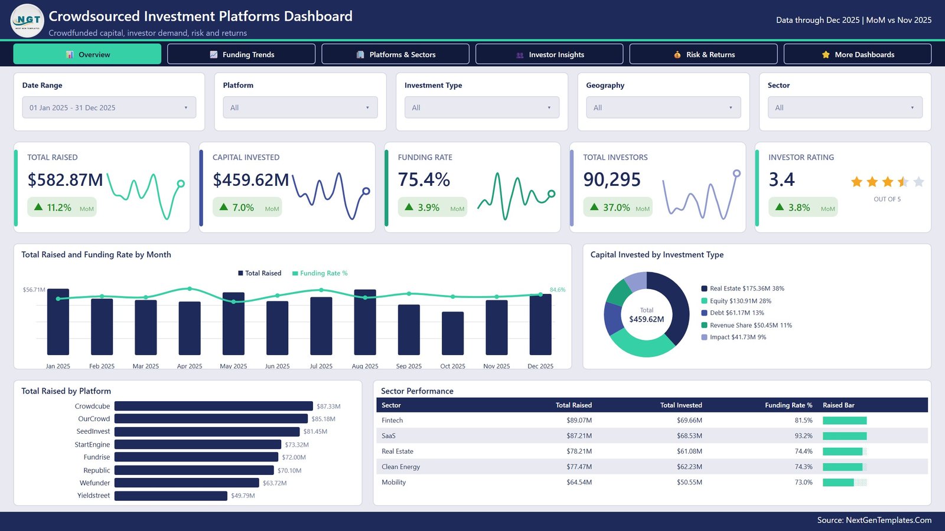
Task: Click the $73.32M StartEngine value
Action: click(x=296, y=445)
